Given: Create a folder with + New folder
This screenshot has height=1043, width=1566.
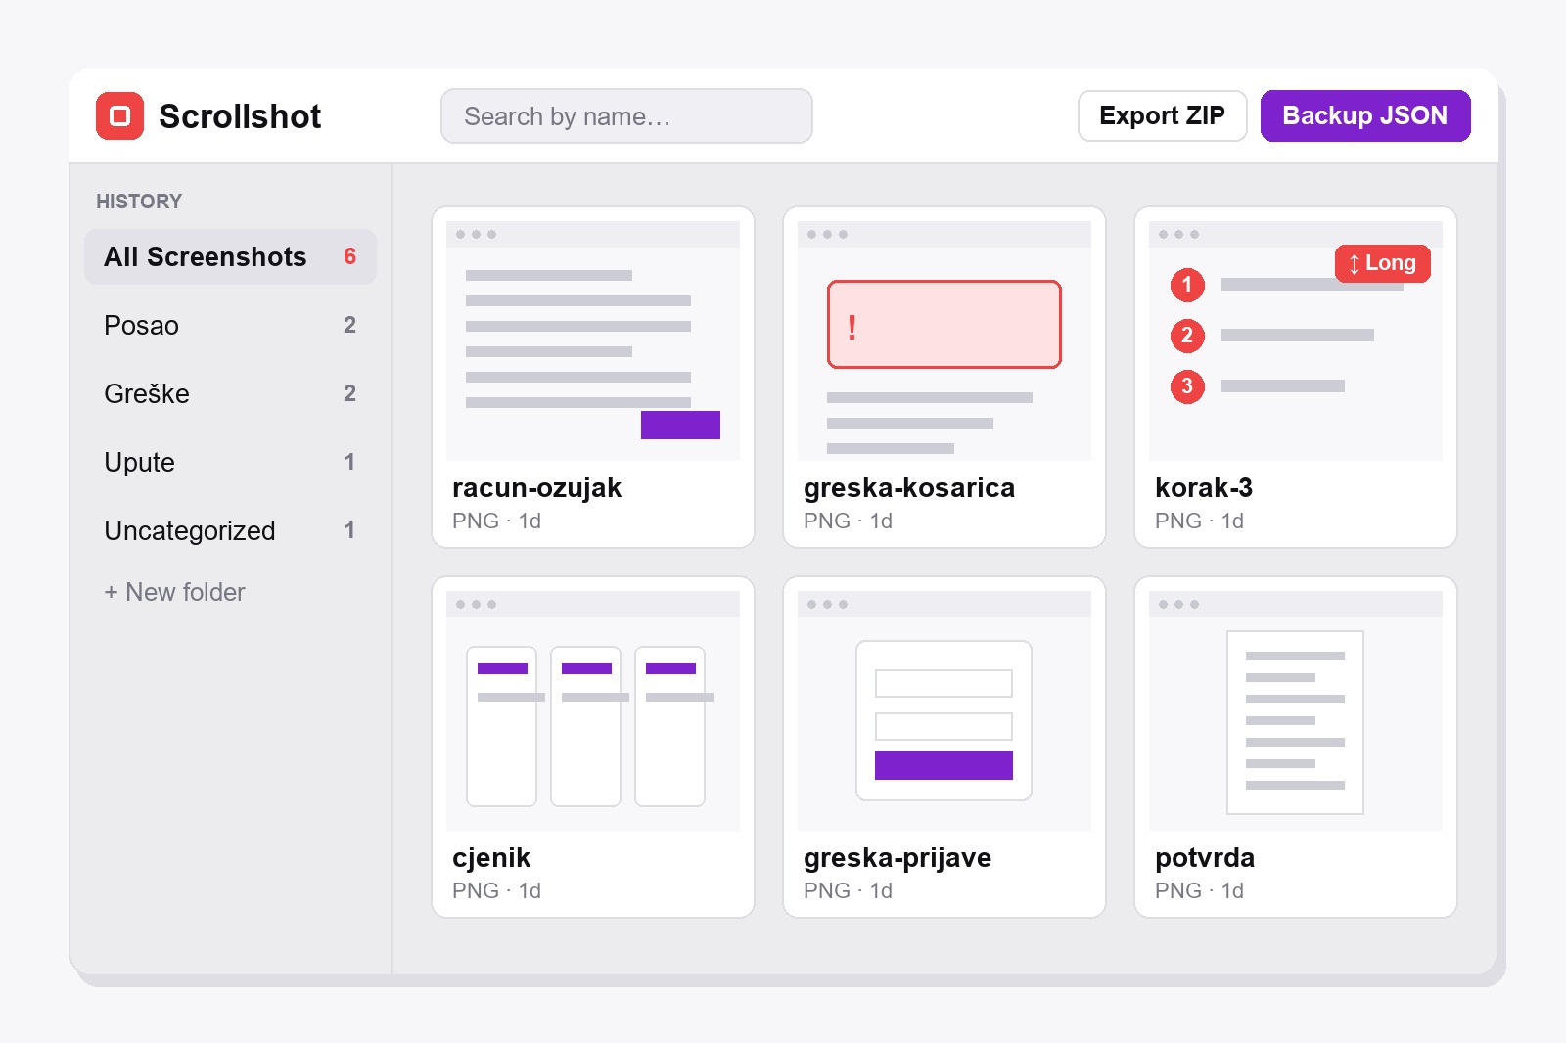Looking at the screenshot, I should click(174, 592).
